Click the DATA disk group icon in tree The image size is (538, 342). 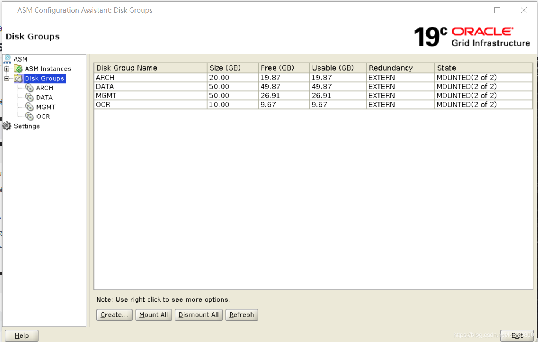pyautogui.click(x=30, y=97)
